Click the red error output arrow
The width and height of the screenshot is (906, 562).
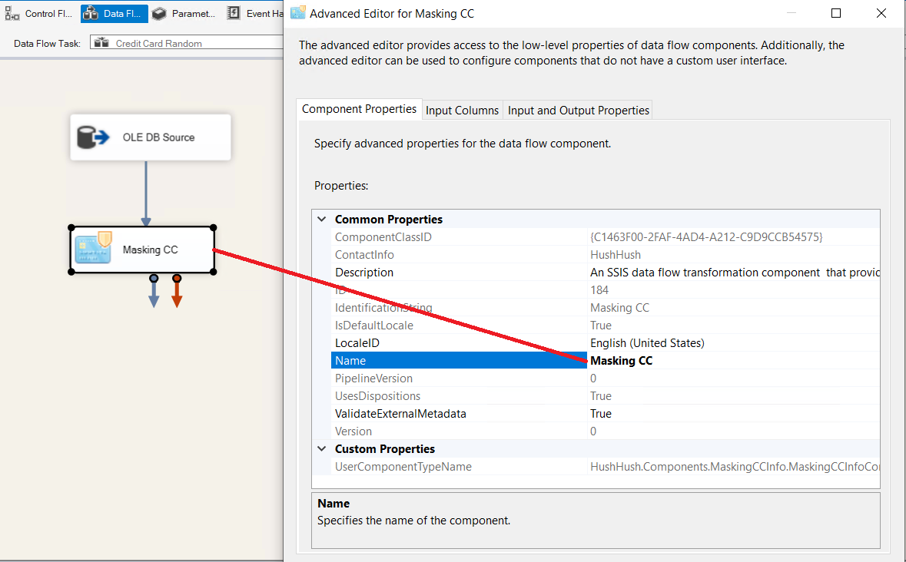pos(177,293)
